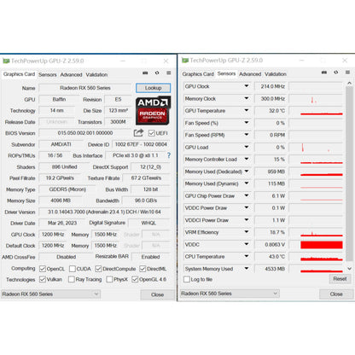The height and width of the screenshot is (355, 355).
Task: Click the screenshot camera icon in Sensors window
Action: 324,73
